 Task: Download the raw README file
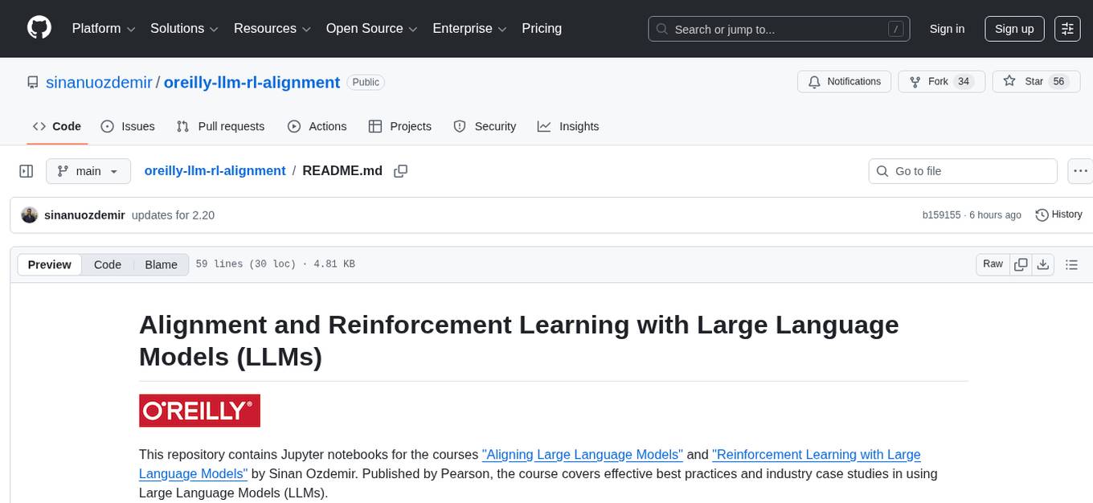click(1044, 264)
